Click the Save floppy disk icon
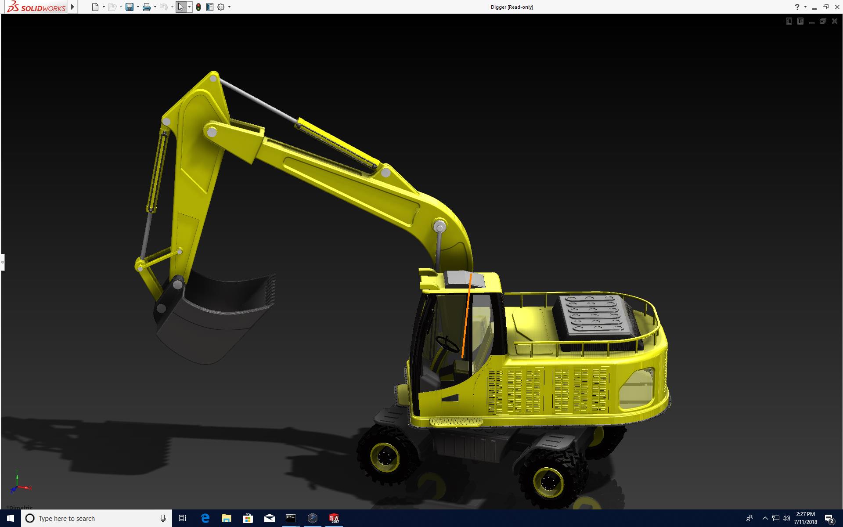 [x=130, y=7]
